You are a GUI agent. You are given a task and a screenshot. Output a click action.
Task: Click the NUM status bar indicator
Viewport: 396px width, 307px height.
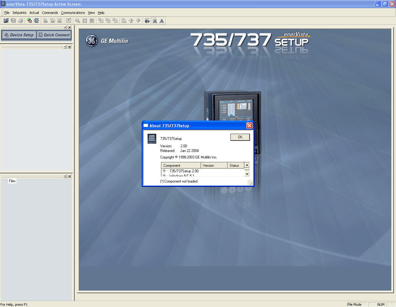point(381,305)
